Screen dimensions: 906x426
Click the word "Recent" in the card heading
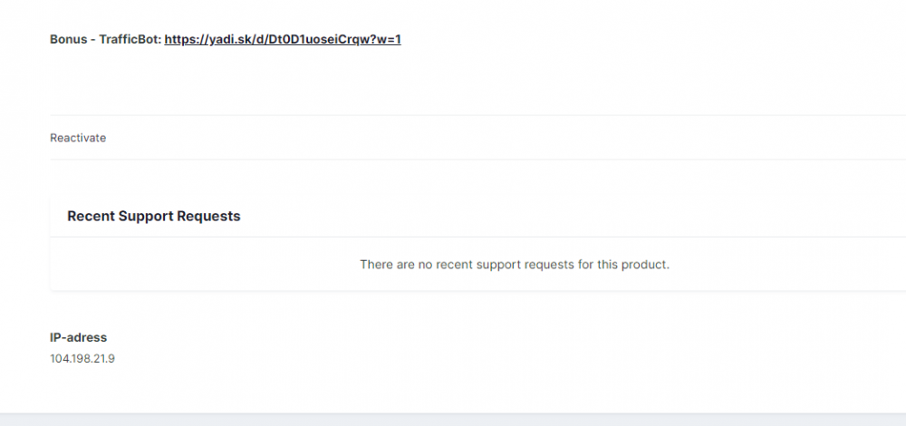click(91, 217)
